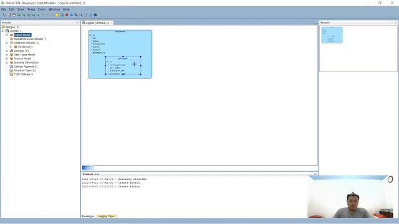Collapse the Untitled_1 design node
Viewport: 399px width, 224px height.
point(2,30)
